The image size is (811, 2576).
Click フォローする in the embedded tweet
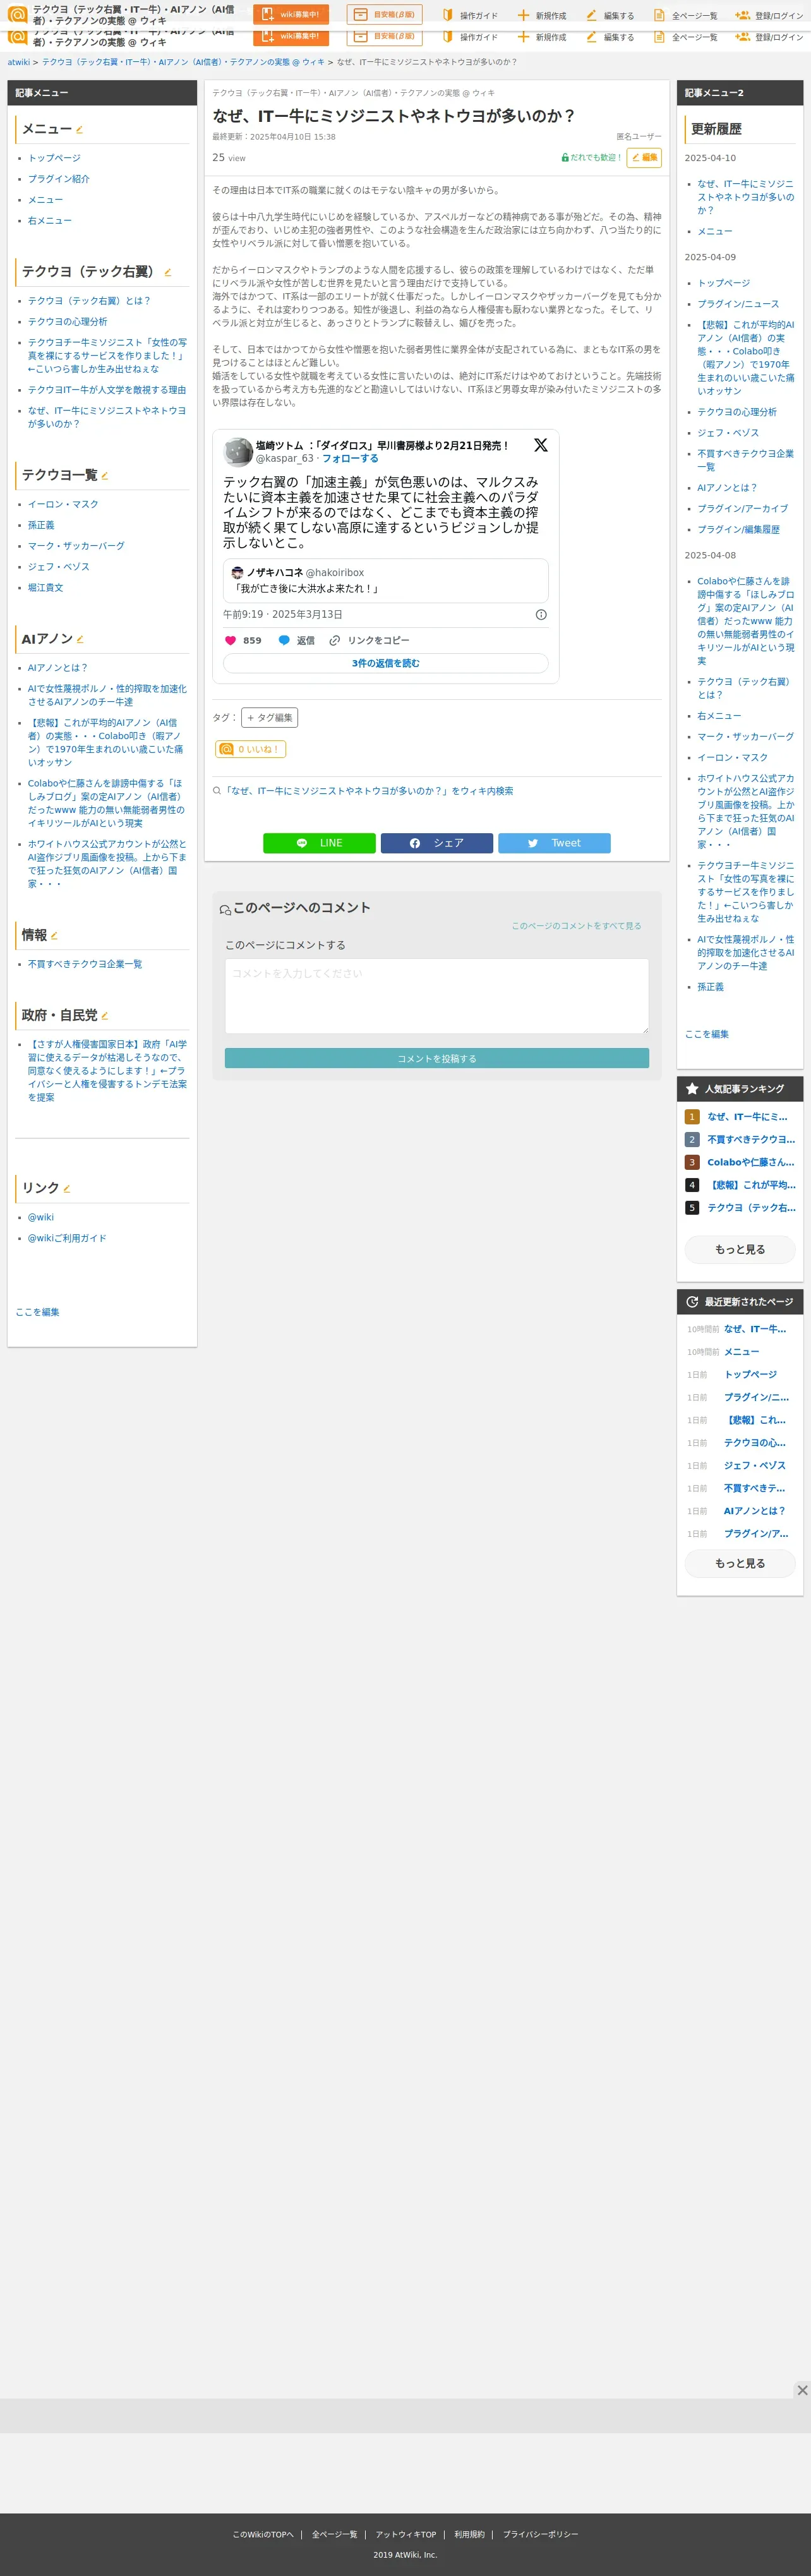[350, 458]
